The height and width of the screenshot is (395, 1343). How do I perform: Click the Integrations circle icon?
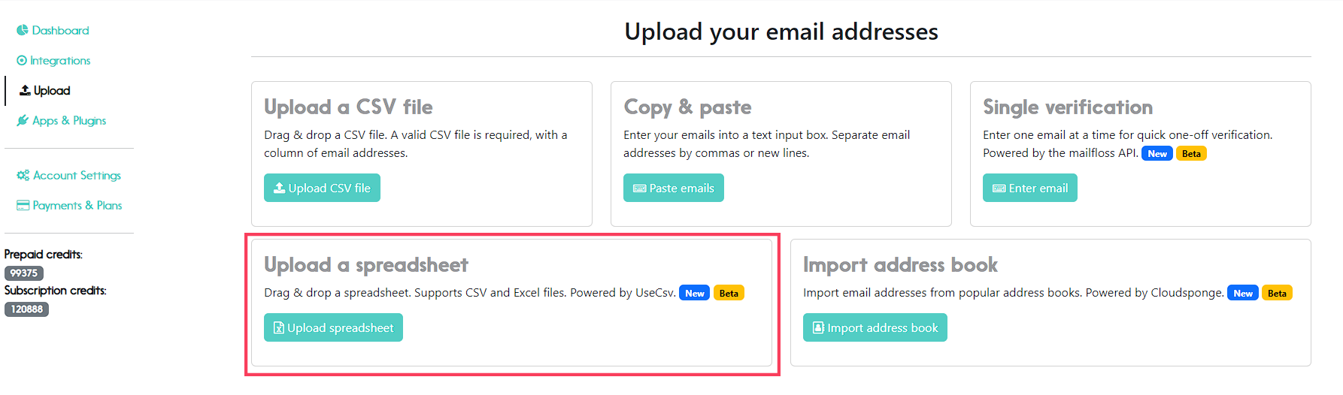22,60
